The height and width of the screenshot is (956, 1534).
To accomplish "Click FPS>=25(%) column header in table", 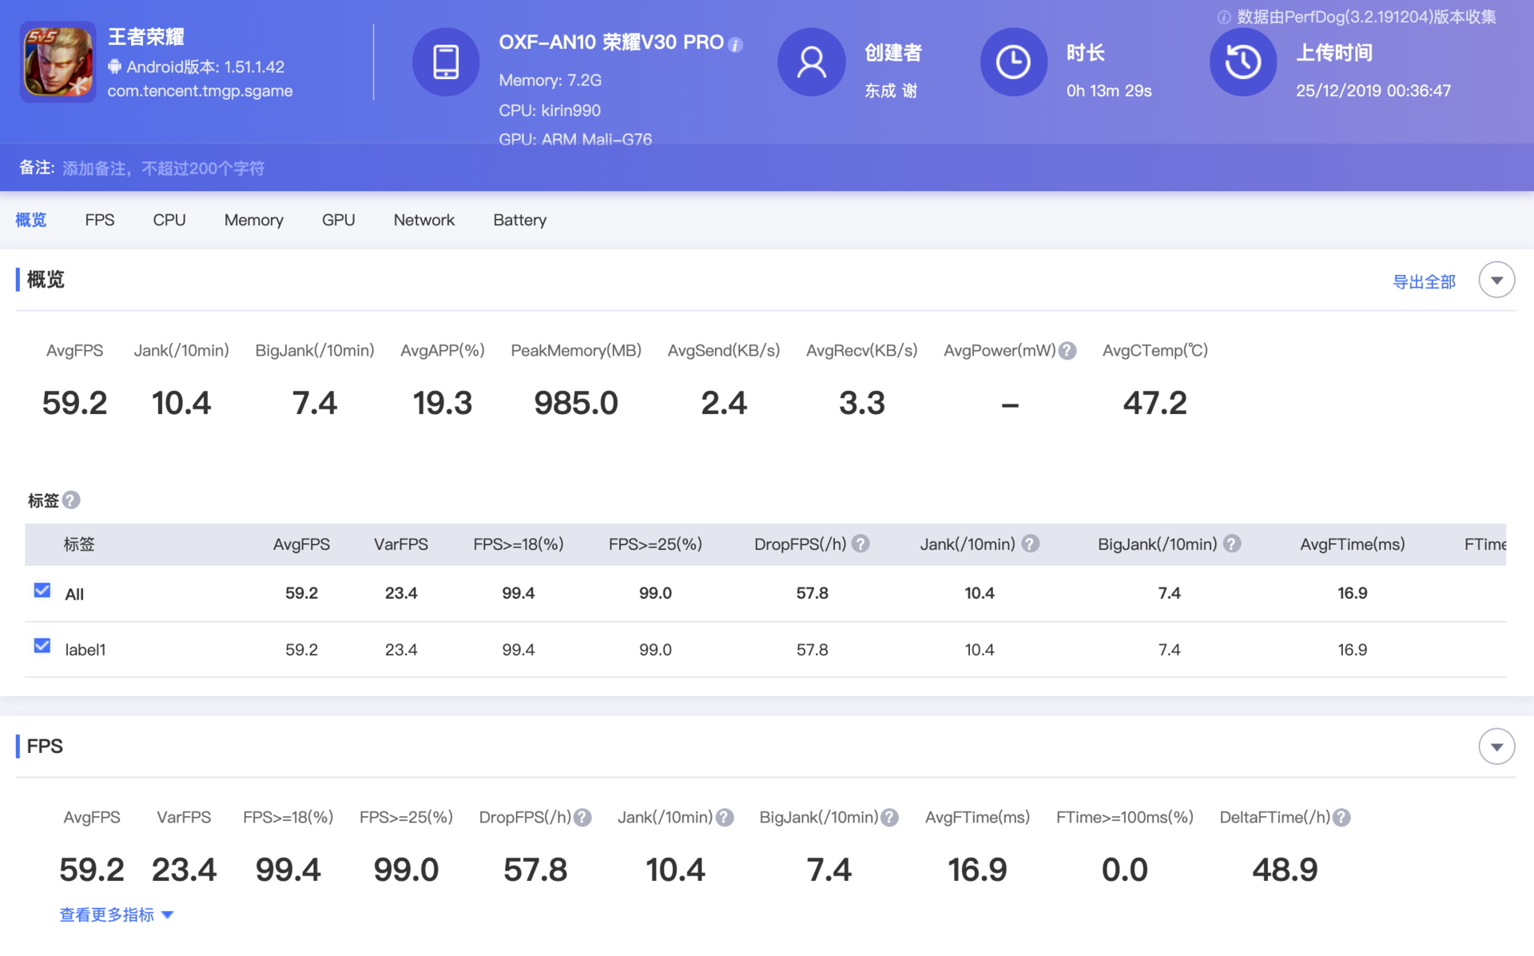I will click(655, 544).
